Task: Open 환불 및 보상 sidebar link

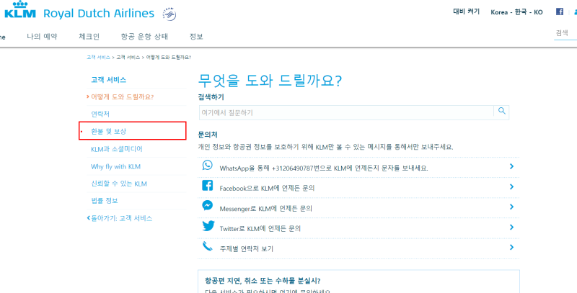Action: click(109, 131)
